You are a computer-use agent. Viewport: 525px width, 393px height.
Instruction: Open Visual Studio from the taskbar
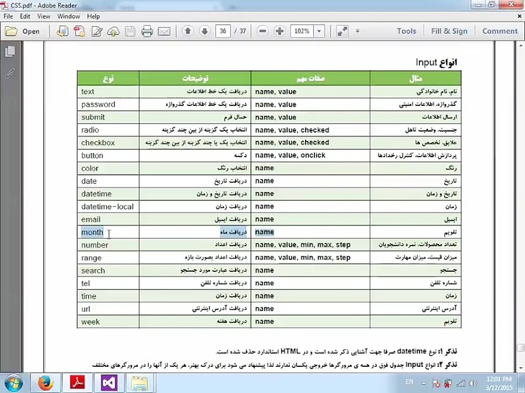[109, 383]
